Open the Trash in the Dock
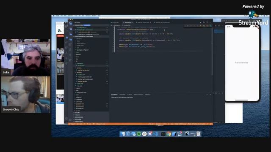This screenshot has height=152, width=271. point(198,134)
